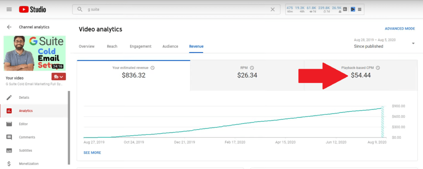This screenshot has height=169, width=423.
Task: Expand the Since published date range dropdown
Action: pyautogui.click(x=413, y=44)
